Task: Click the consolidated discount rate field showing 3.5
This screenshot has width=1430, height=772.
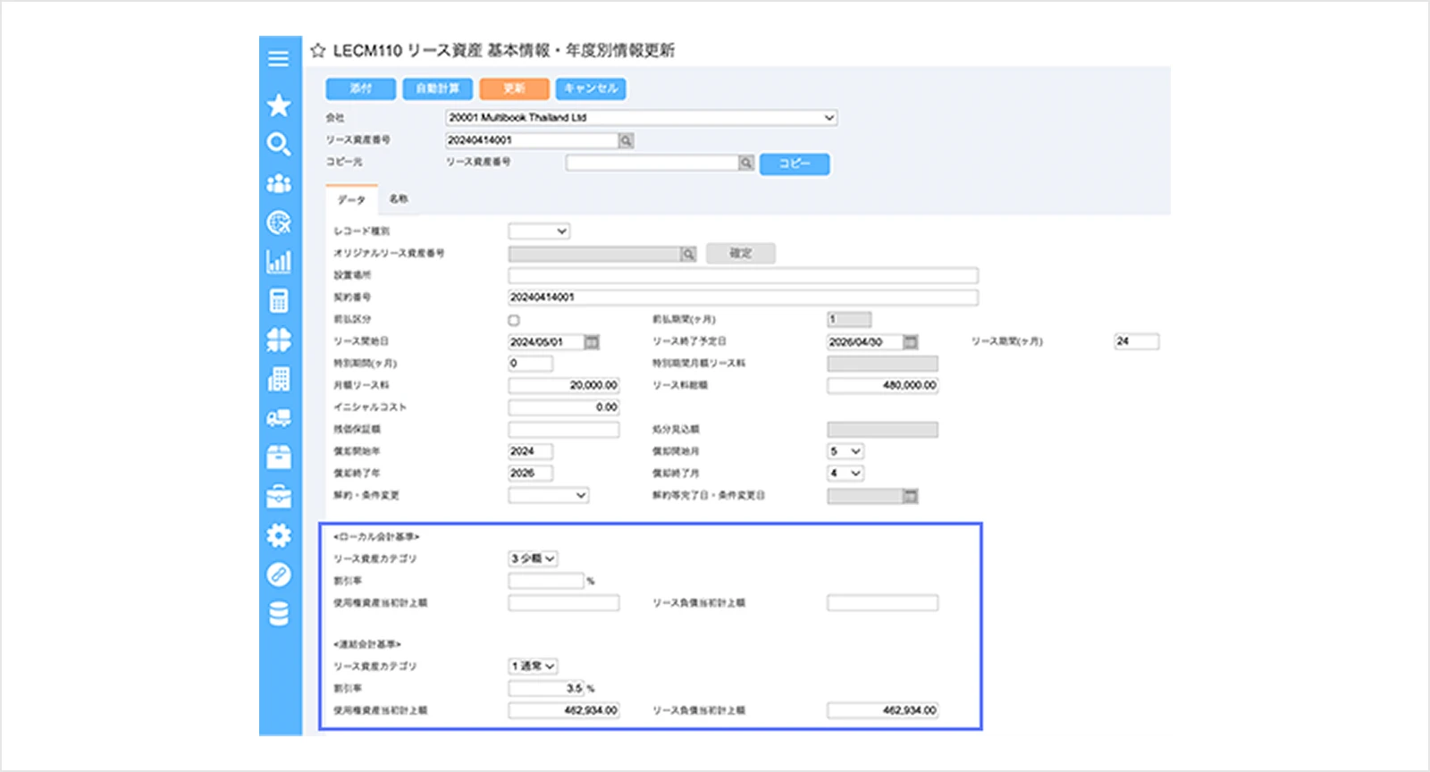Action: coord(546,688)
